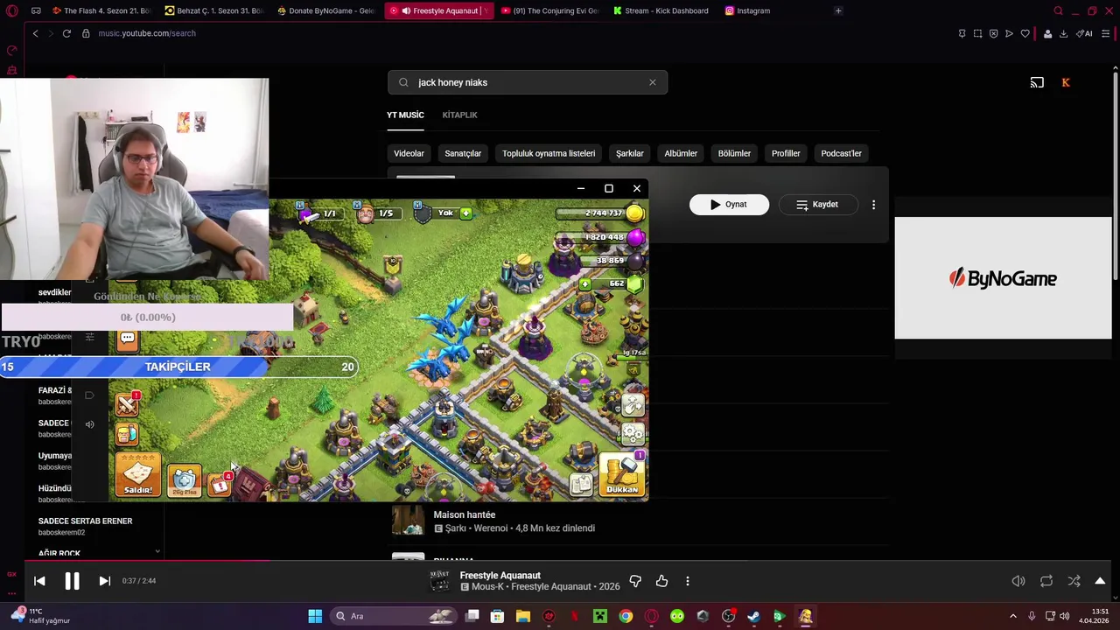The image size is (1120, 630).
Task: Open the AI assistant toolbar button
Action: tap(1084, 33)
